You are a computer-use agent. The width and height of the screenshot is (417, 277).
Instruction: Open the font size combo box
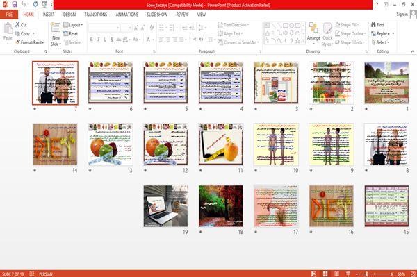point(126,28)
